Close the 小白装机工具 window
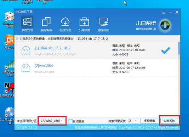The height and width of the screenshot is (137, 189). click(177, 12)
